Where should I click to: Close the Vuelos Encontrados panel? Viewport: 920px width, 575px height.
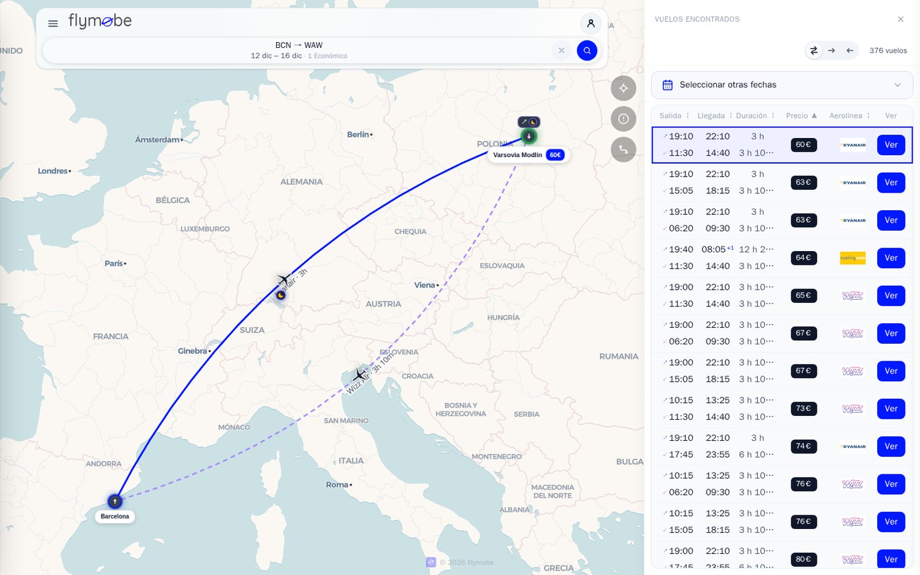[901, 19]
